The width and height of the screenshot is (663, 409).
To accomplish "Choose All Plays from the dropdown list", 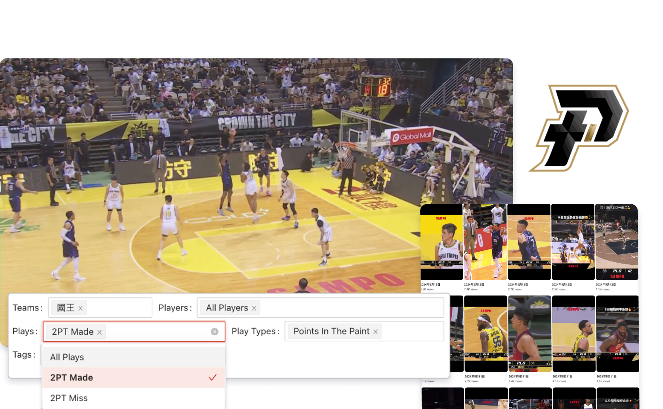I will coord(133,357).
